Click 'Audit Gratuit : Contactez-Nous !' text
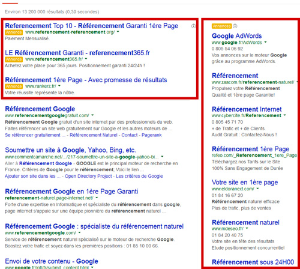 click(244, 134)
